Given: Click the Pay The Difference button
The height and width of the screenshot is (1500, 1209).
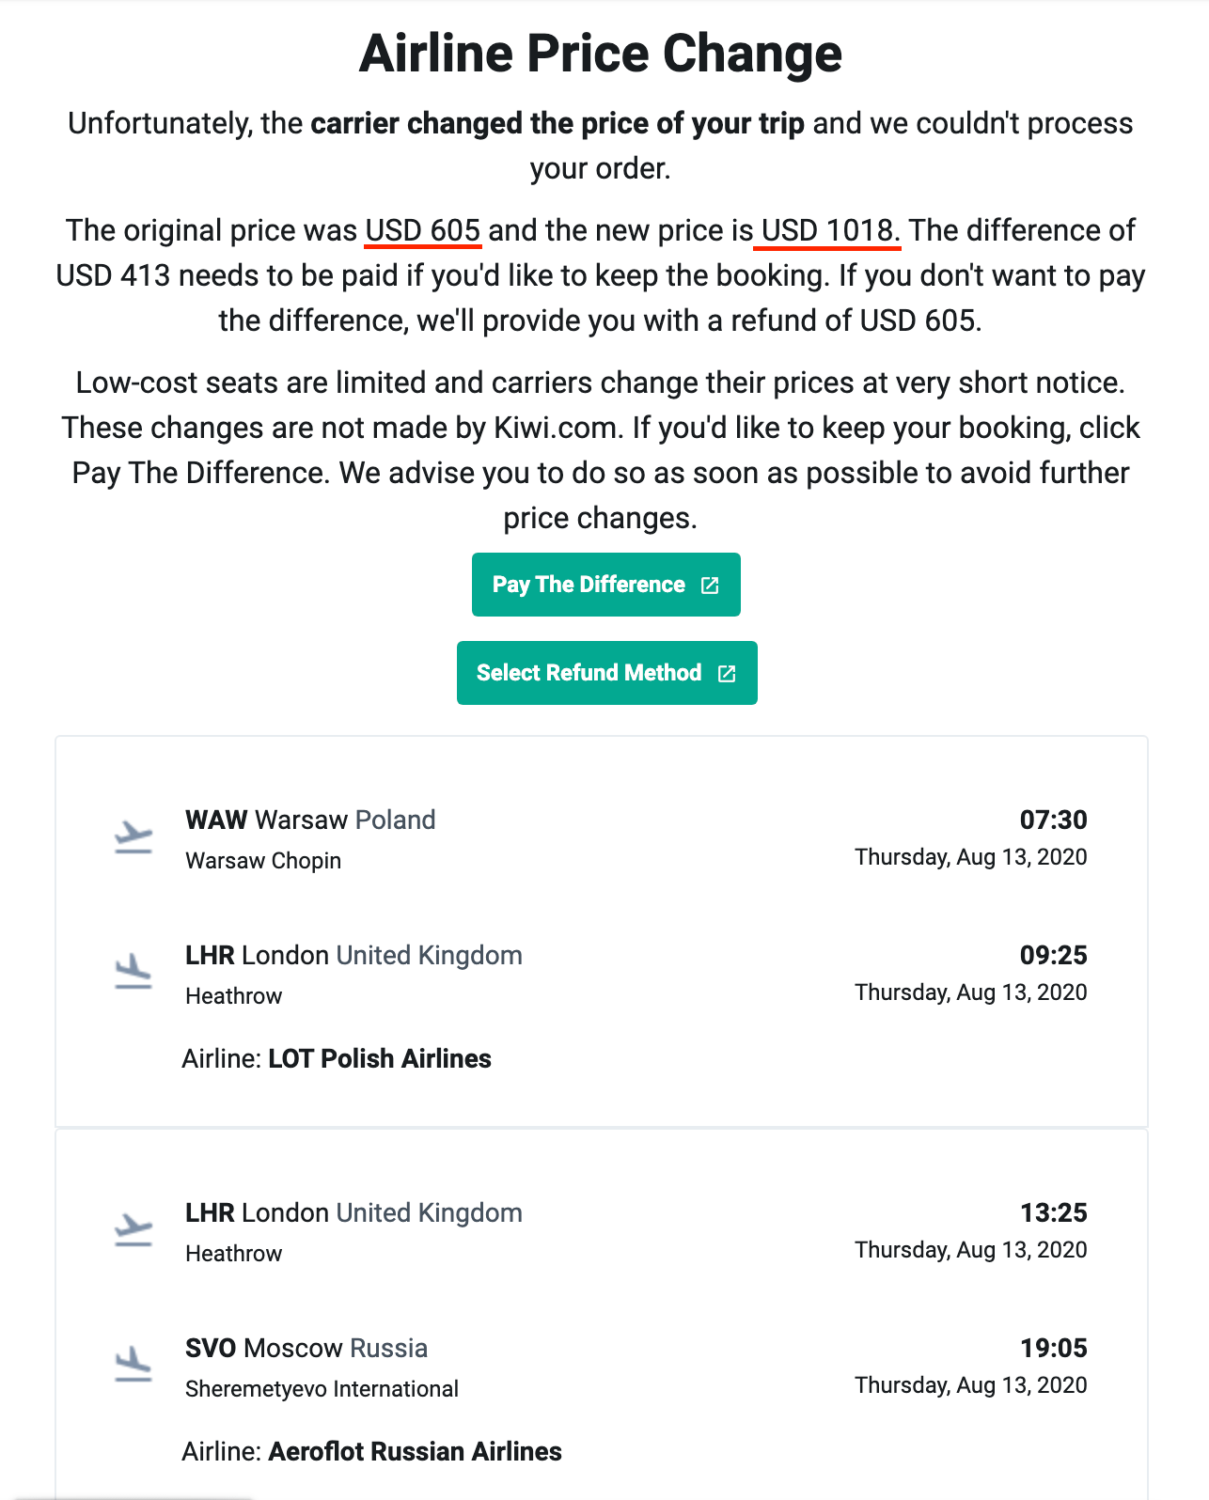Looking at the screenshot, I should coord(606,585).
